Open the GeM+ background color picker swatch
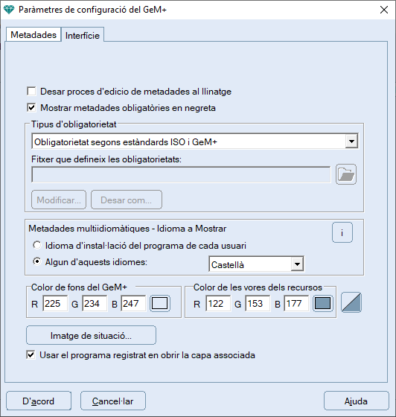The height and width of the screenshot is (417, 396). point(159,303)
